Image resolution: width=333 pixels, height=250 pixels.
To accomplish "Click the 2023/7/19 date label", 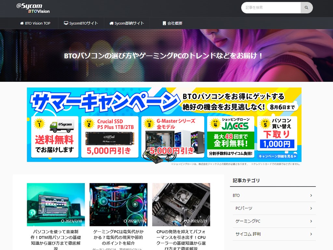I will [x=134, y=221].
